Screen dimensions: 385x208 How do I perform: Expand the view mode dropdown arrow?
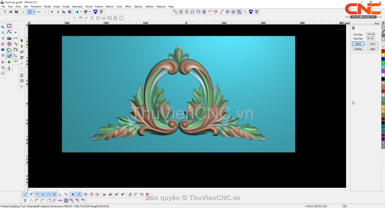[x=34, y=12]
